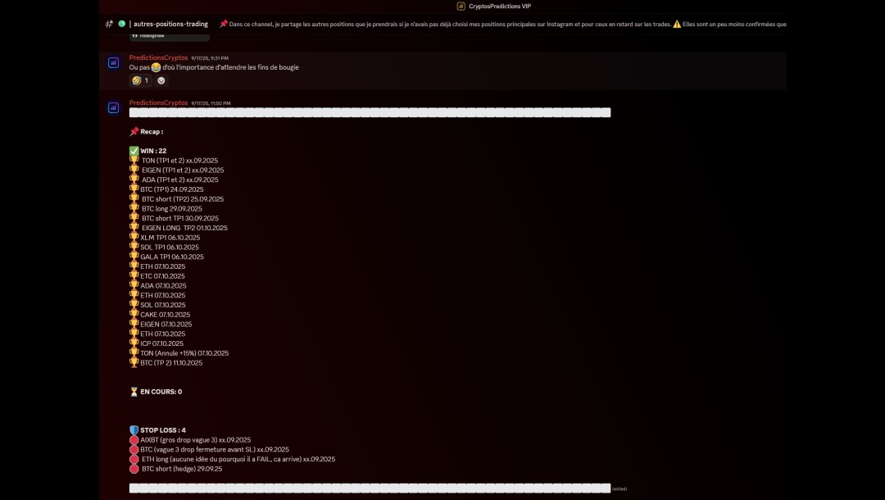Click the 'WIN : 22' heading
The height and width of the screenshot is (500, 885).
pyautogui.click(x=153, y=151)
